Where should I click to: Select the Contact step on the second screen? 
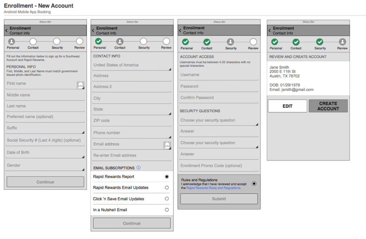click(120, 42)
